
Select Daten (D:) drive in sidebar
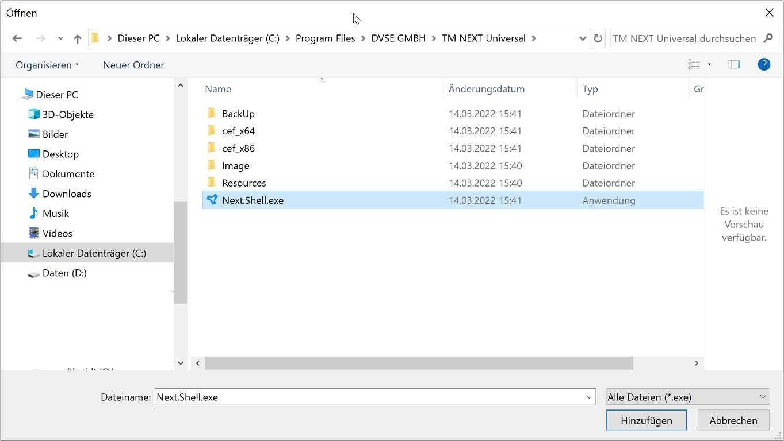[x=64, y=273]
